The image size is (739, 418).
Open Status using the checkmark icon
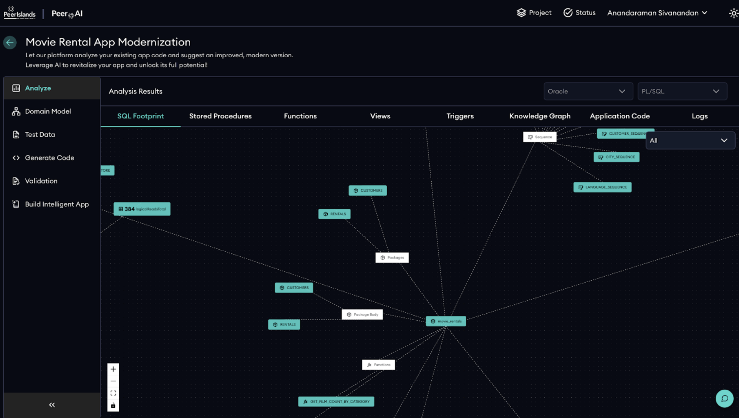pyautogui.click(x=568, y=13)
